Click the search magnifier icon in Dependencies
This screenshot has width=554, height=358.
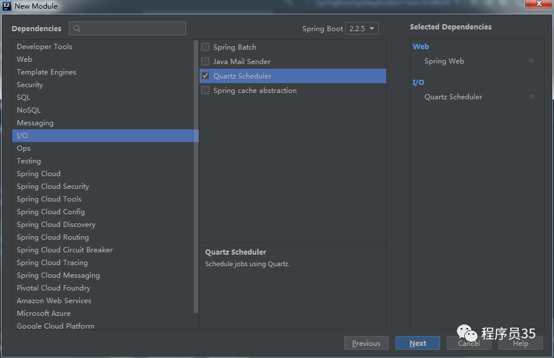pos(77,28)
